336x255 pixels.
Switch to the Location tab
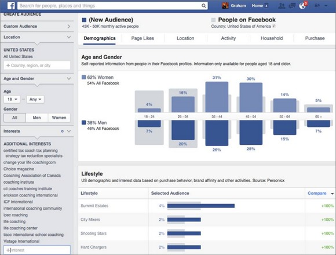(x=185, y=38)
